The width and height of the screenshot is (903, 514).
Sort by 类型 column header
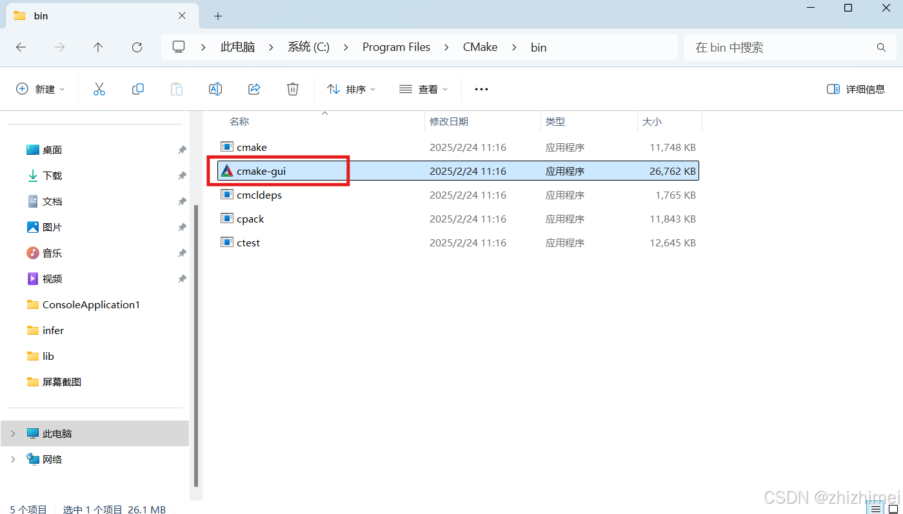click(555, 121)
